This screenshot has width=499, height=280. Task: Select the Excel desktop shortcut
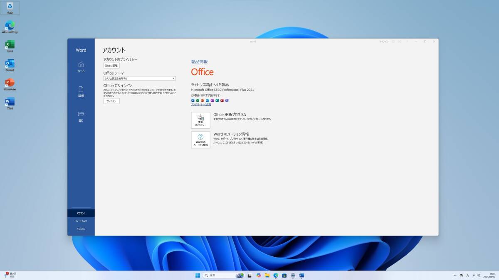pyautogui.click(x=10, y=46)
